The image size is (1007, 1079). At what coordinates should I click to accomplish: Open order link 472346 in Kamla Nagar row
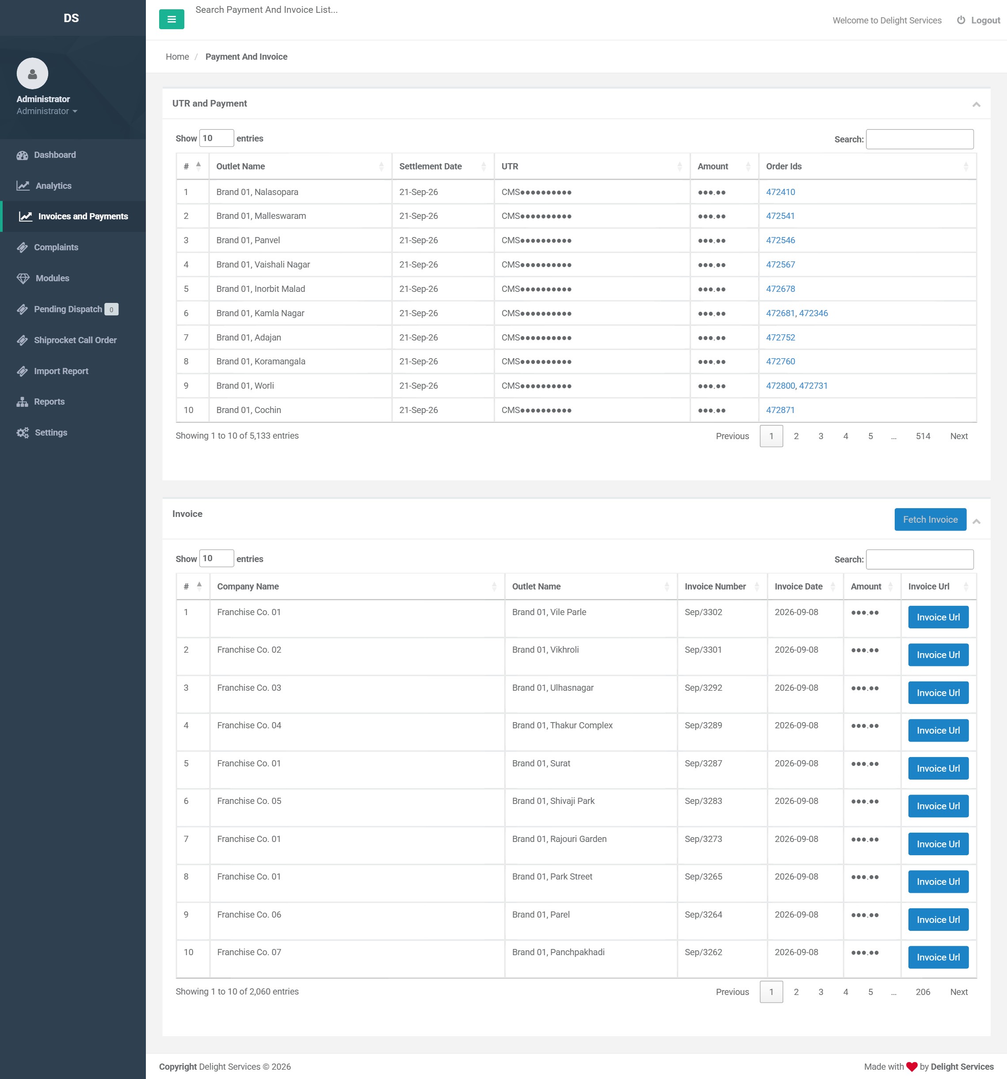pyautogui.click(x=813, y=313)
